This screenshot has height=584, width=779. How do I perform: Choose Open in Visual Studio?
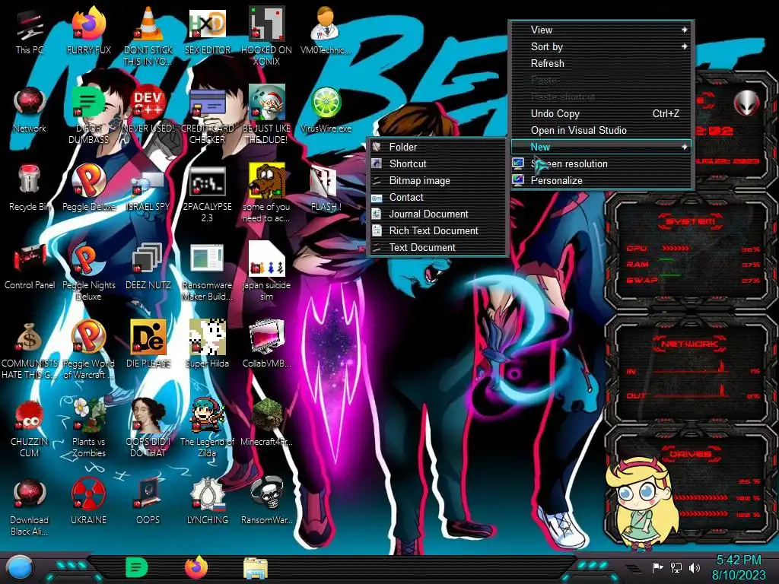602,130
